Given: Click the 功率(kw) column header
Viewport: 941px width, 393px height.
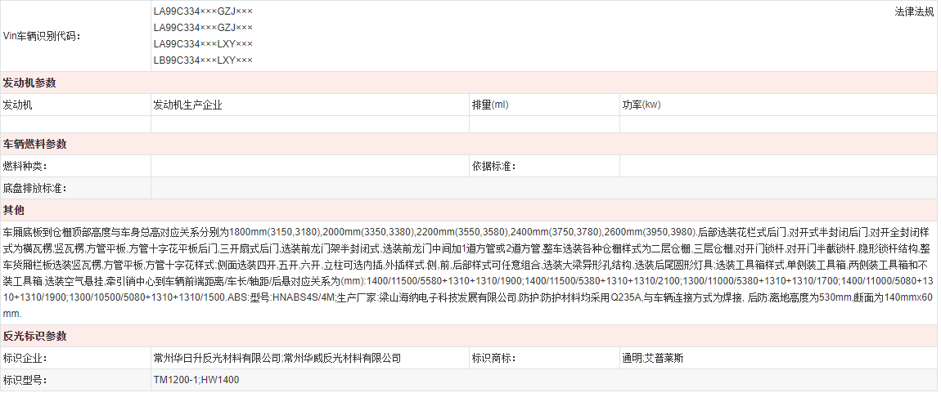Looking at the screenshot, I should coord(641,105).
